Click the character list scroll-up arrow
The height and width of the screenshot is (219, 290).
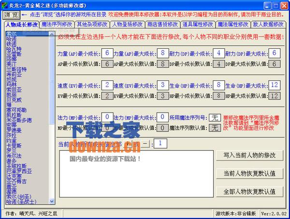tap(52, 34)
